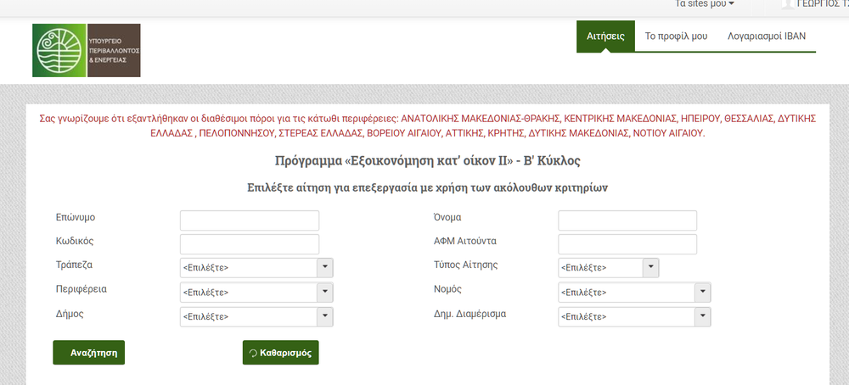This screenshot has width=849, height=385.
Task: Click the Ministry of Environment logo
Action: click(x=86, y=51)
